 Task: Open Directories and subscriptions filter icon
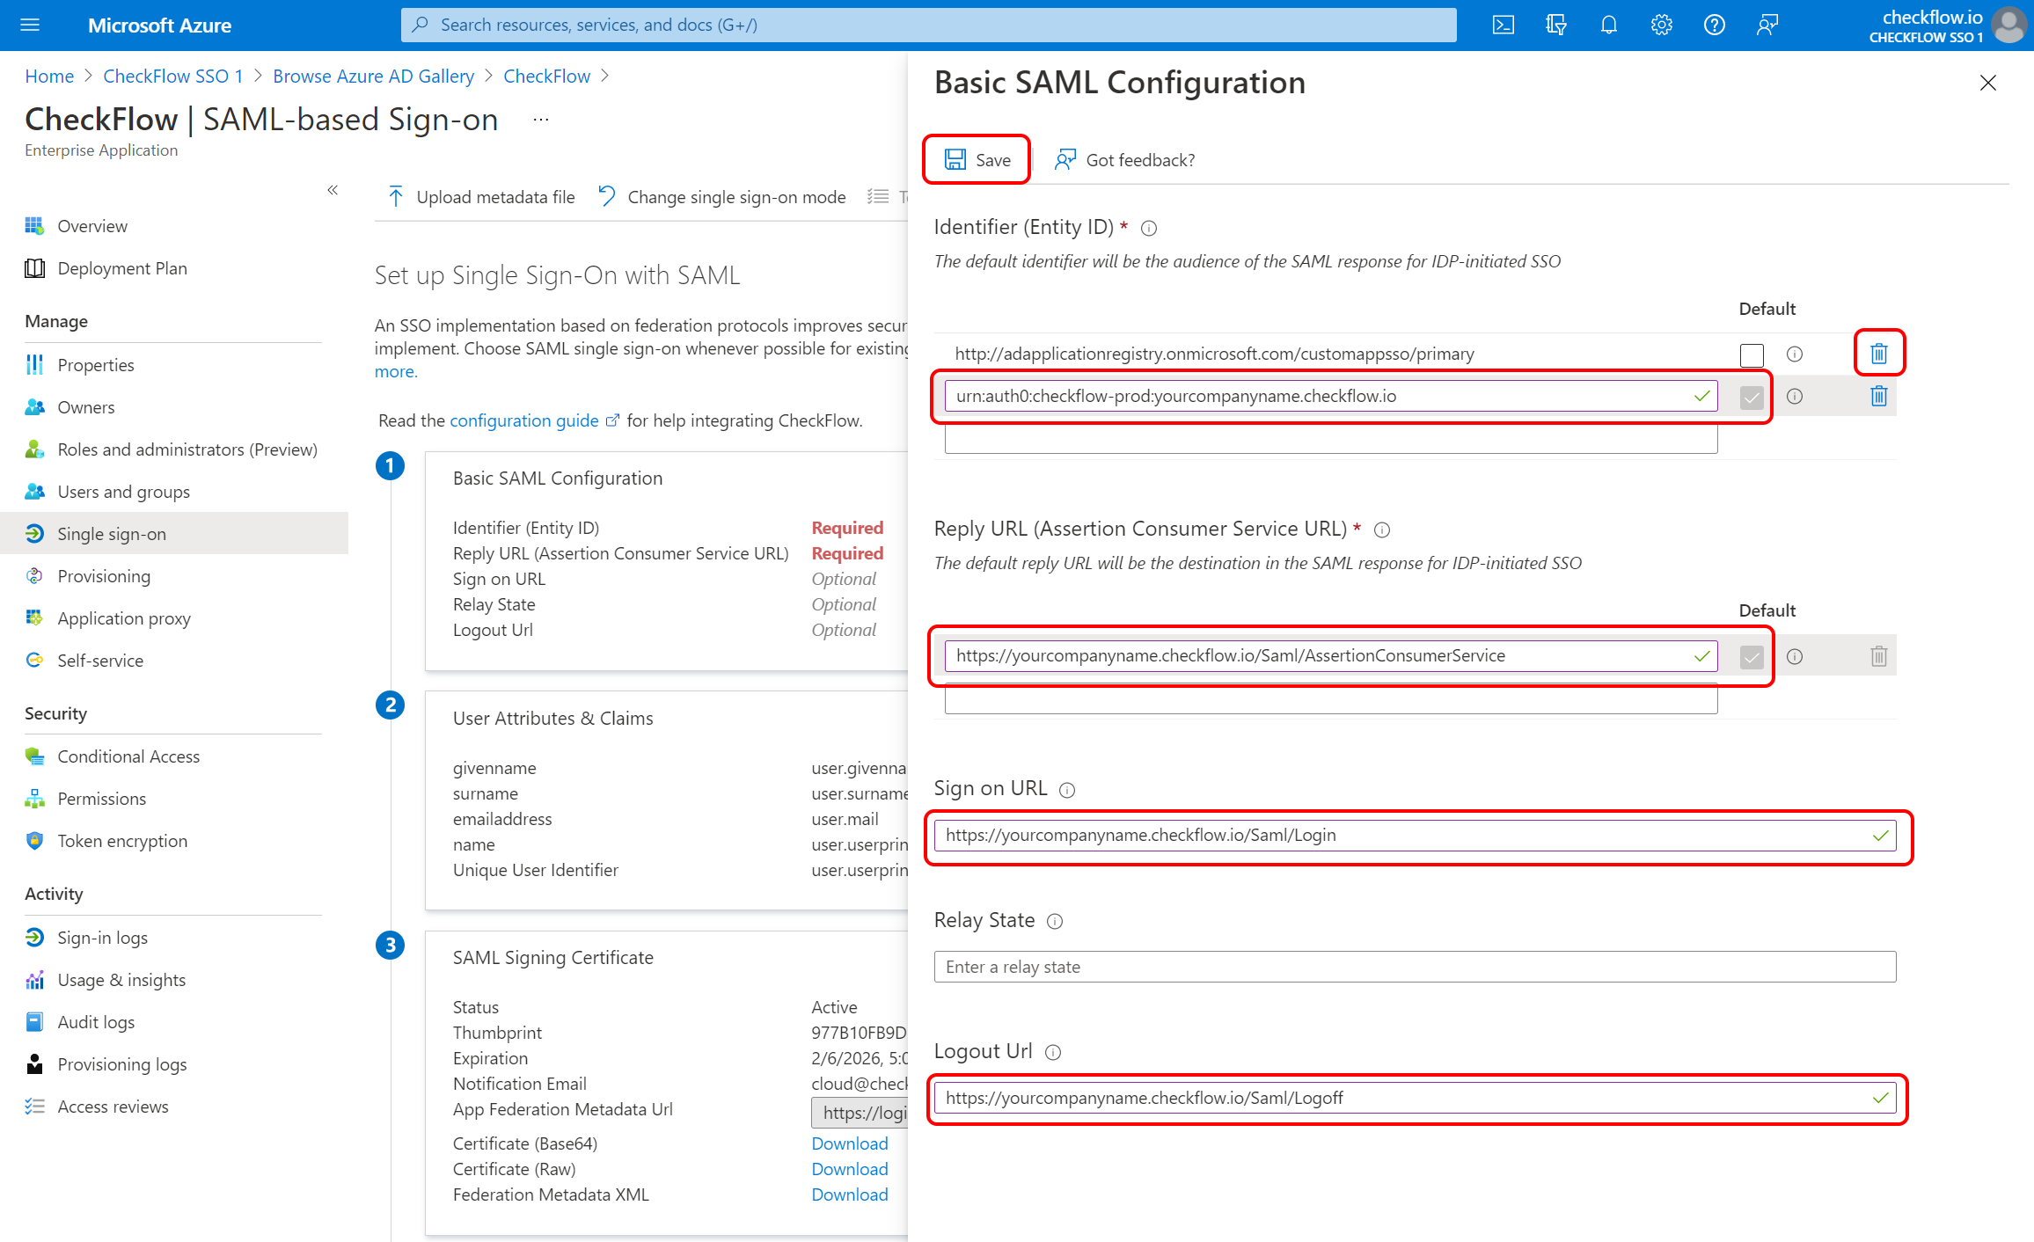pyautogui.click(x=1555, y=25)
